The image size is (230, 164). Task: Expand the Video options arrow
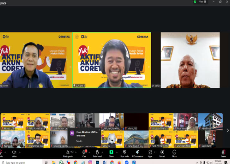[x=20, y=152]
